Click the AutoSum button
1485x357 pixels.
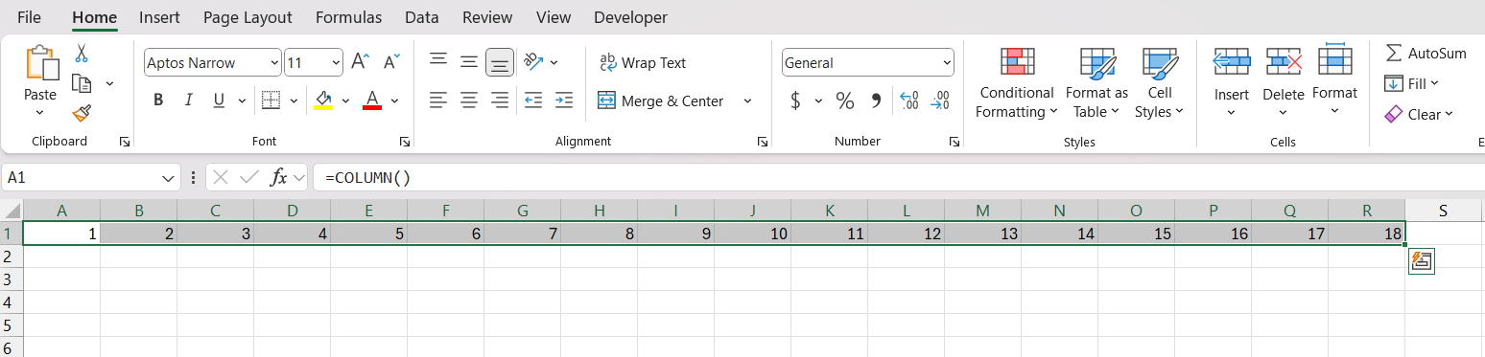tap(1426, 53)
